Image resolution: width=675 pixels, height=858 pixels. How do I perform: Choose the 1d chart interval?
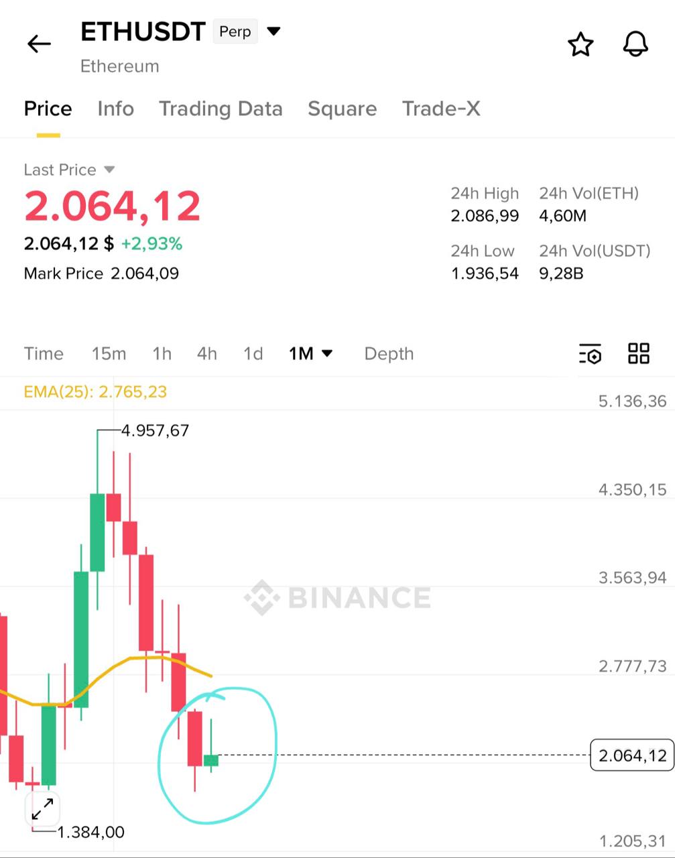[x=253, y=353]
